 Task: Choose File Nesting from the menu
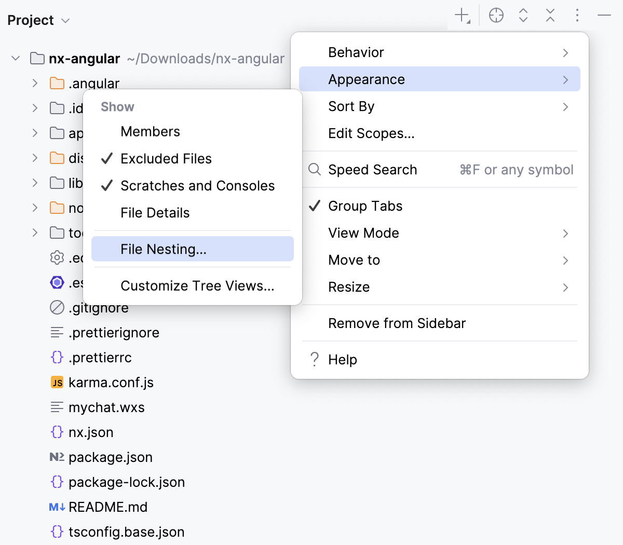(163, 249)
